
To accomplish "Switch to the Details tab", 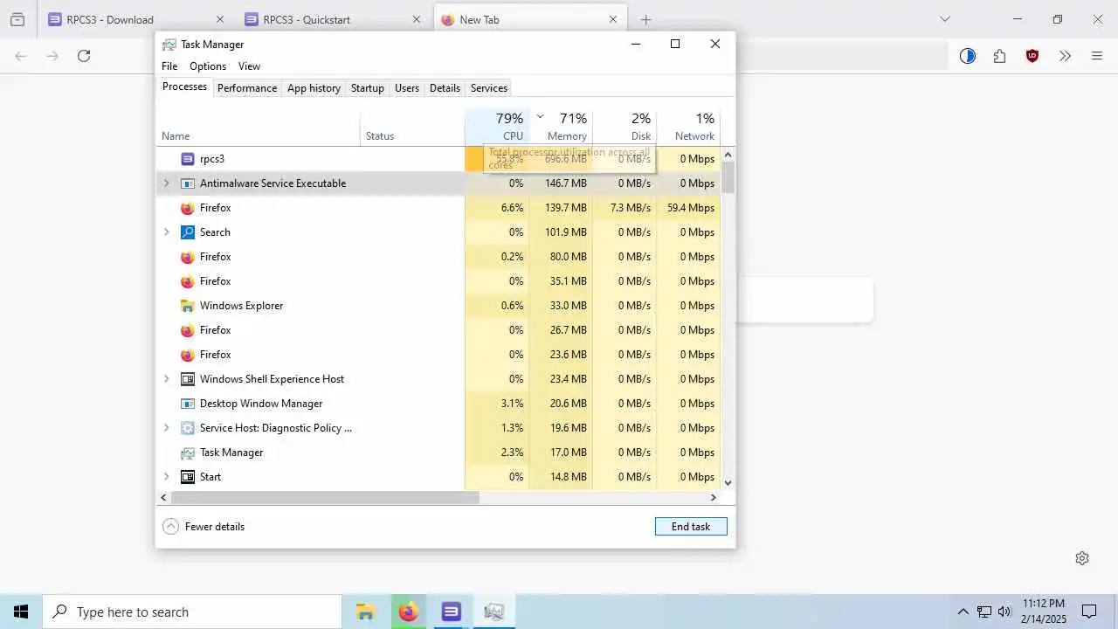I will 445,88.
